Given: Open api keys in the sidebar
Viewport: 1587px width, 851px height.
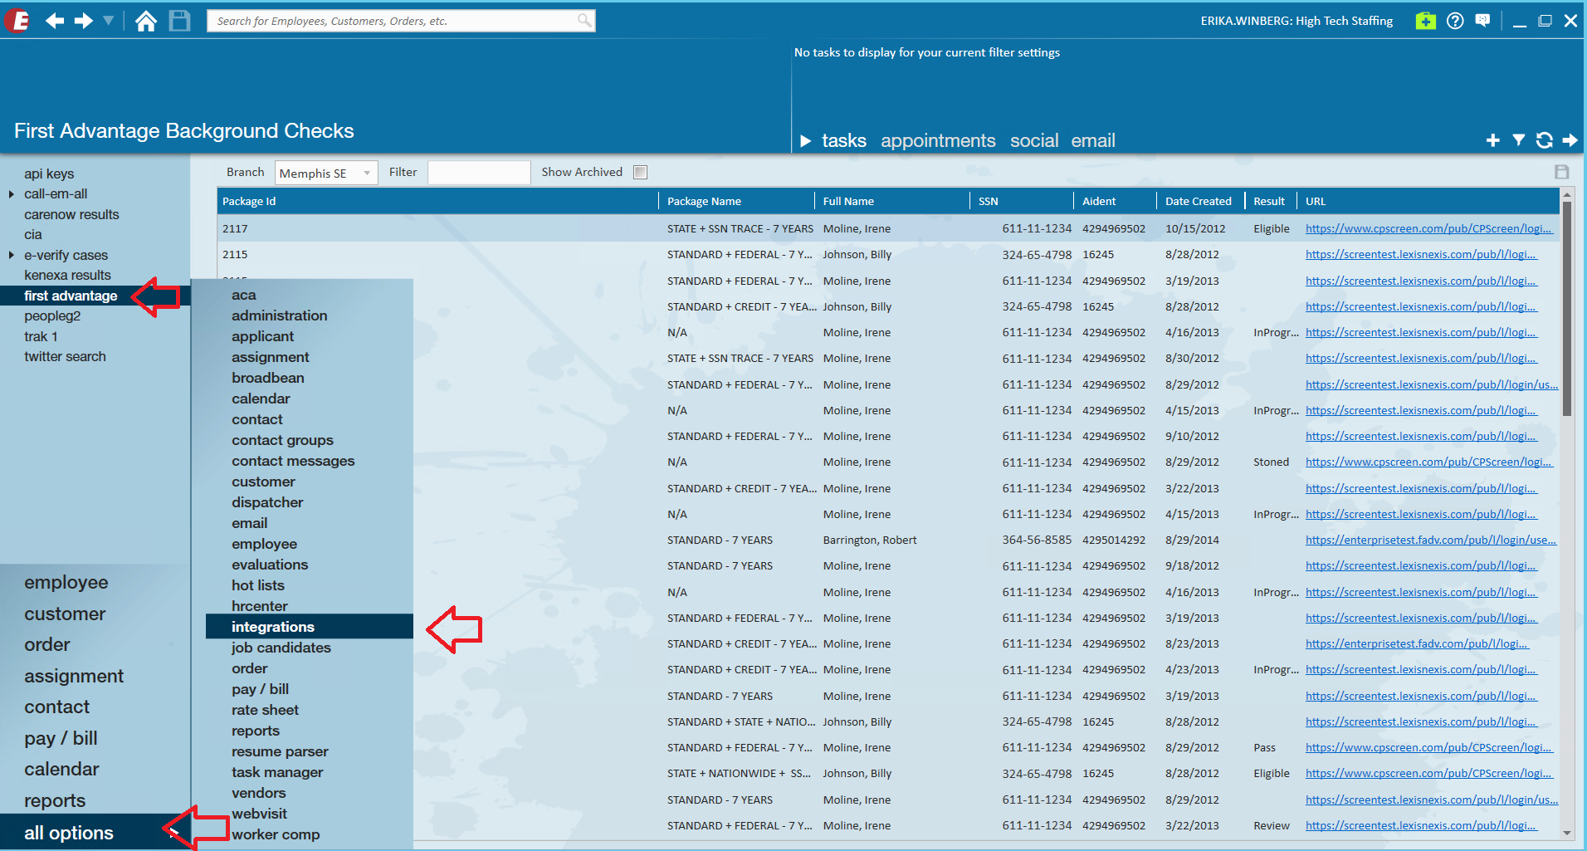Looking at the screenshot, I should click(x=49, y=174).
